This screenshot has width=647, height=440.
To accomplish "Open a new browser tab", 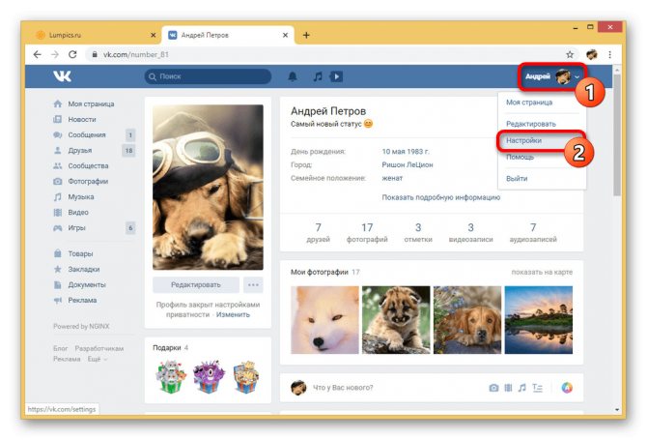I will [x=306, y=35].
